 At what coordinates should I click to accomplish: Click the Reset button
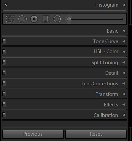96,134
